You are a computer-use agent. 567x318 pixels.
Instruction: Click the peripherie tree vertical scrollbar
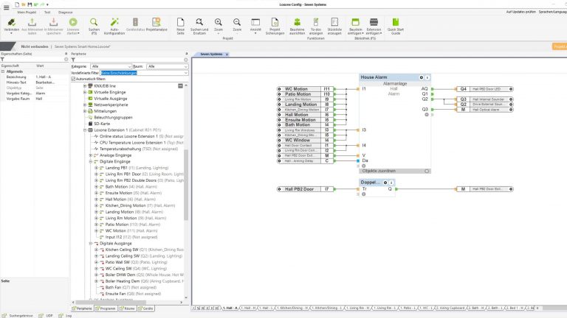coord(186,184)
